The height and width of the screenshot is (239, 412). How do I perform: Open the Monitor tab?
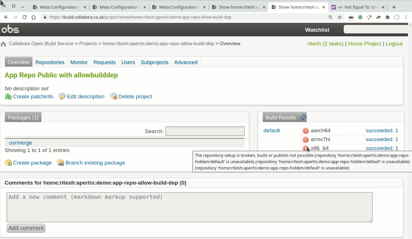79,62
